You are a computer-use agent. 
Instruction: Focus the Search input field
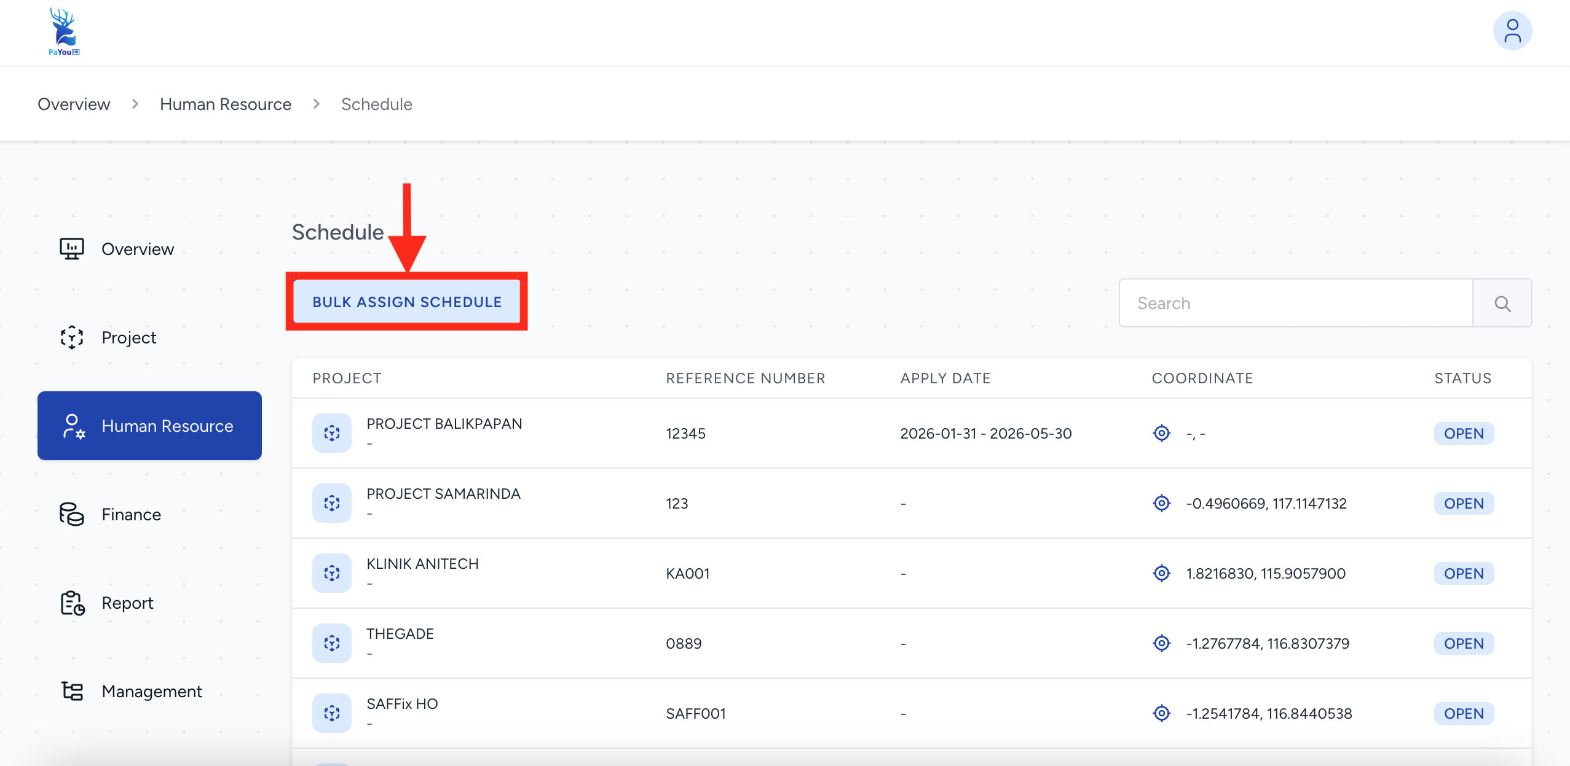point(1295,303)
